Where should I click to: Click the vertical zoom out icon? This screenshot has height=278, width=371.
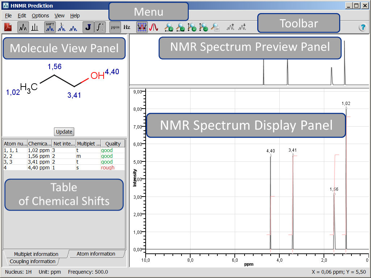203,27
